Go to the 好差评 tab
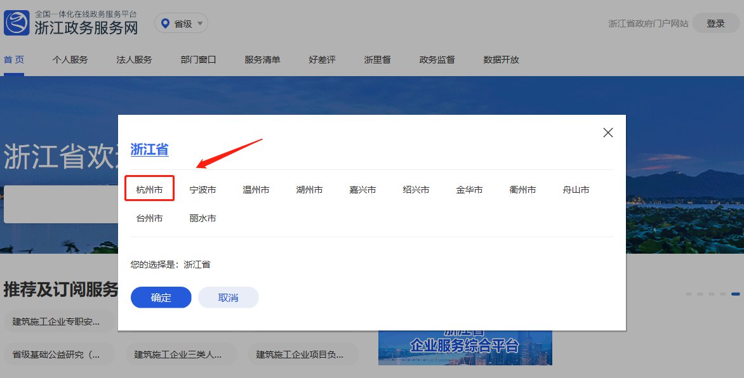 click(322, 60)
